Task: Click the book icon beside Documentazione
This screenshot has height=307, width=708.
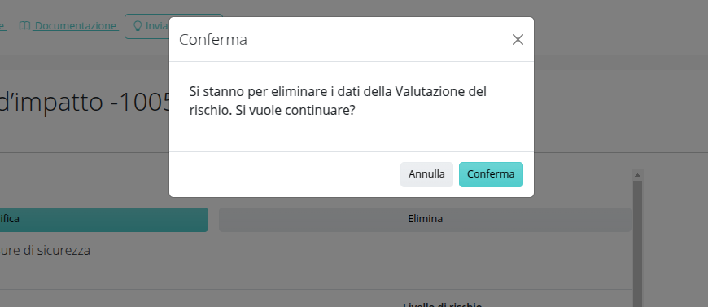Action: (x=25, y=26)
